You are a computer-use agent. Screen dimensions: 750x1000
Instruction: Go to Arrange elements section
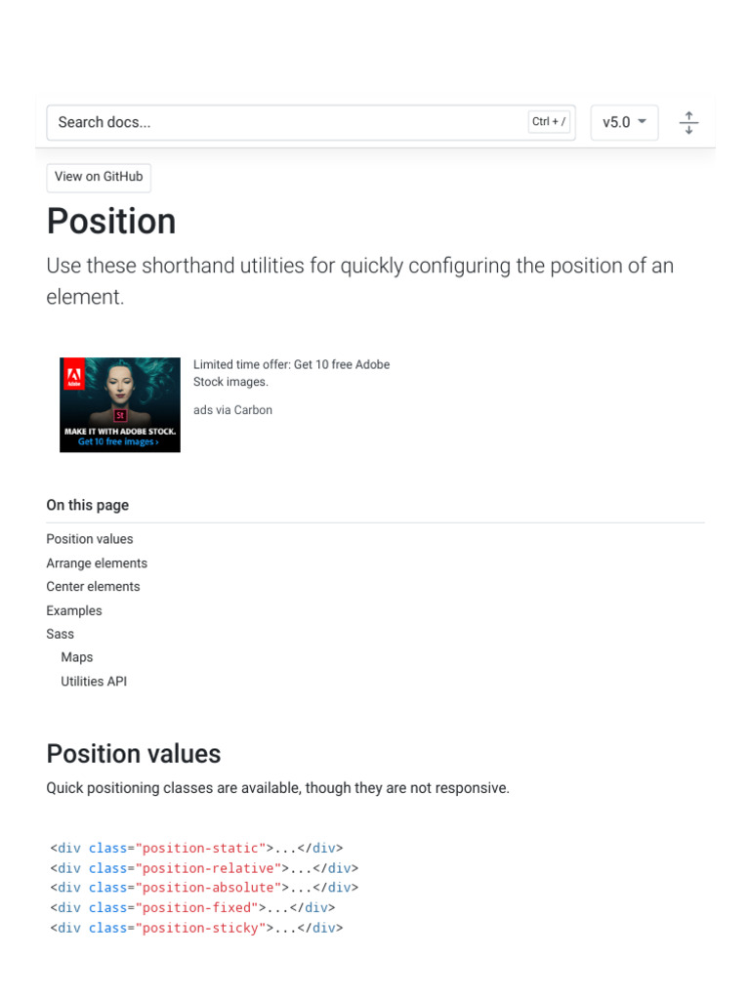click(97, 563)
